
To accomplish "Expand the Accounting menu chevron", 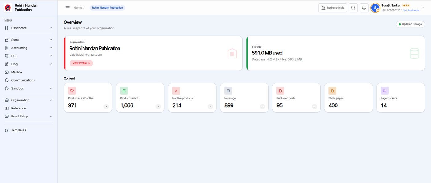I will point(51,48).
